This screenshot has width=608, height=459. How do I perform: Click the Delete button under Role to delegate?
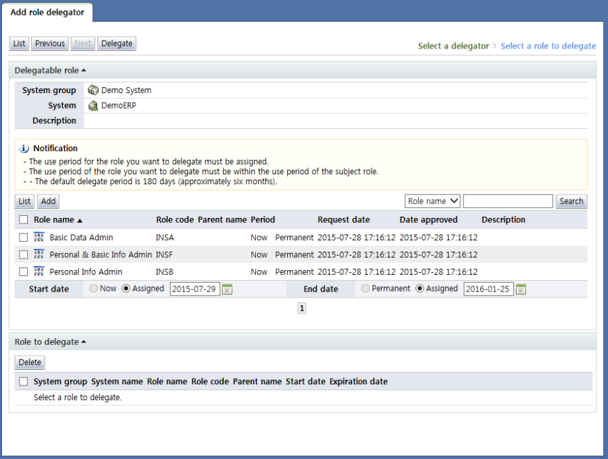point(30,362)
